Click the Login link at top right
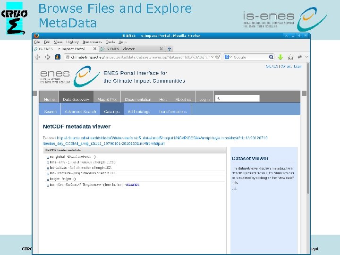 tap(298, 67)
